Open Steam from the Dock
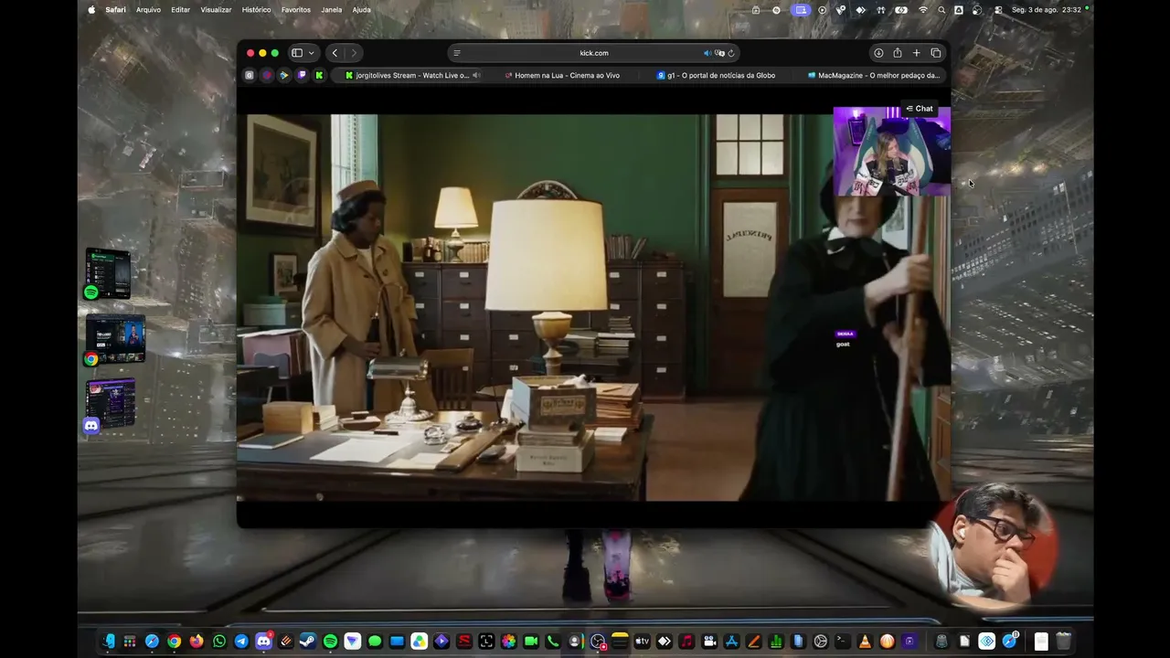 click(x=308, y=642)
